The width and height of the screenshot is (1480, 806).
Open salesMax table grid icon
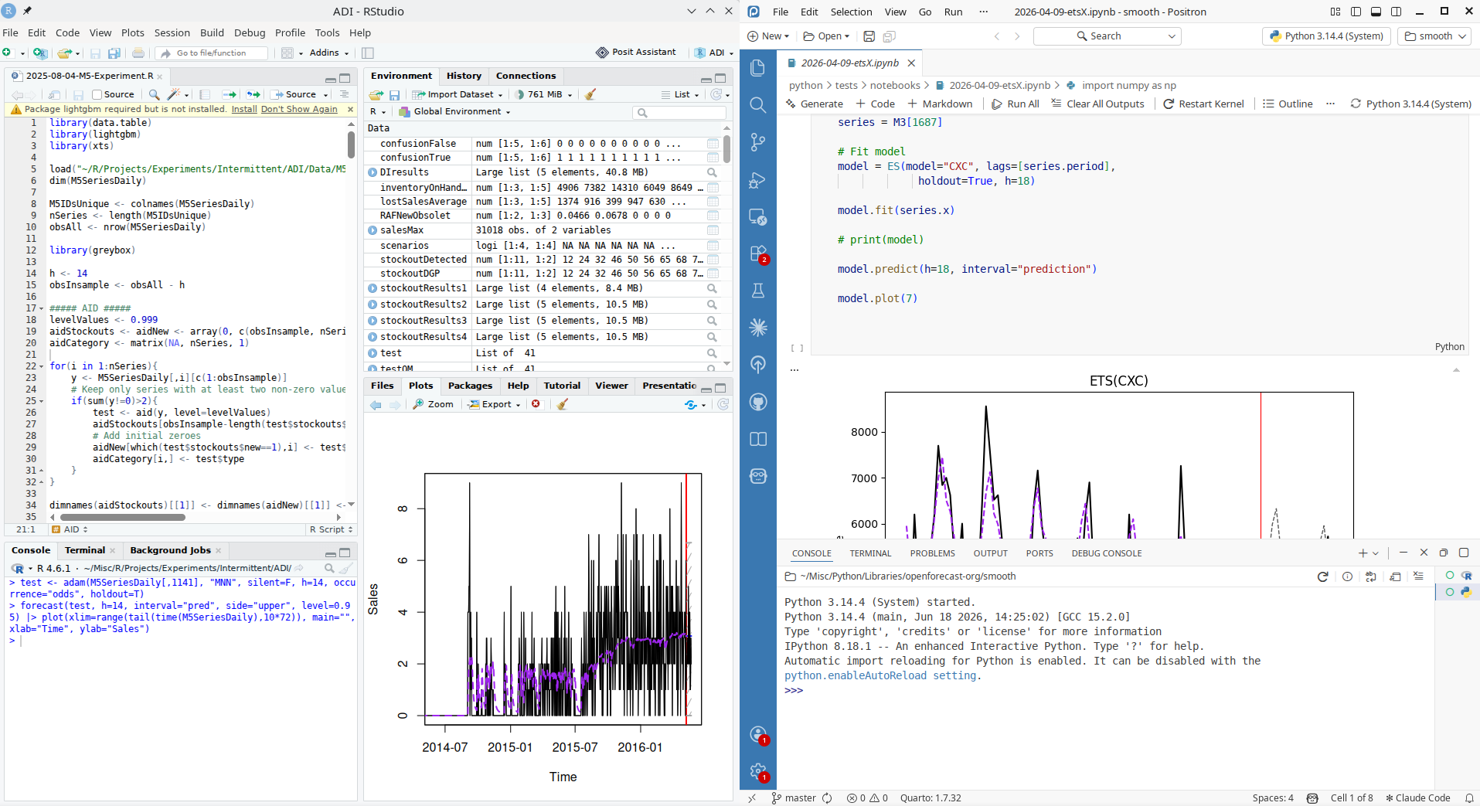(x=713, y=230)
